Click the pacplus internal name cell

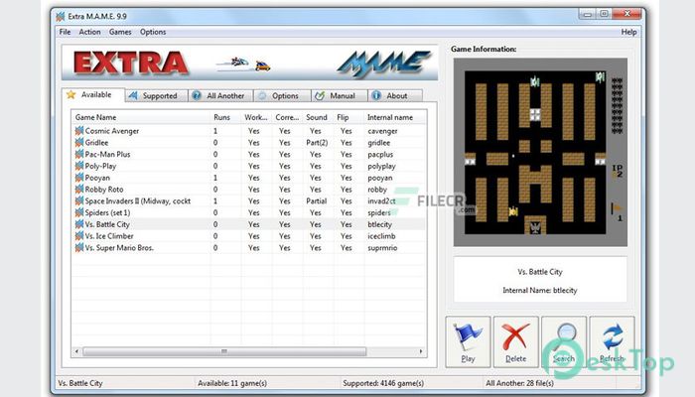point(380,154)
